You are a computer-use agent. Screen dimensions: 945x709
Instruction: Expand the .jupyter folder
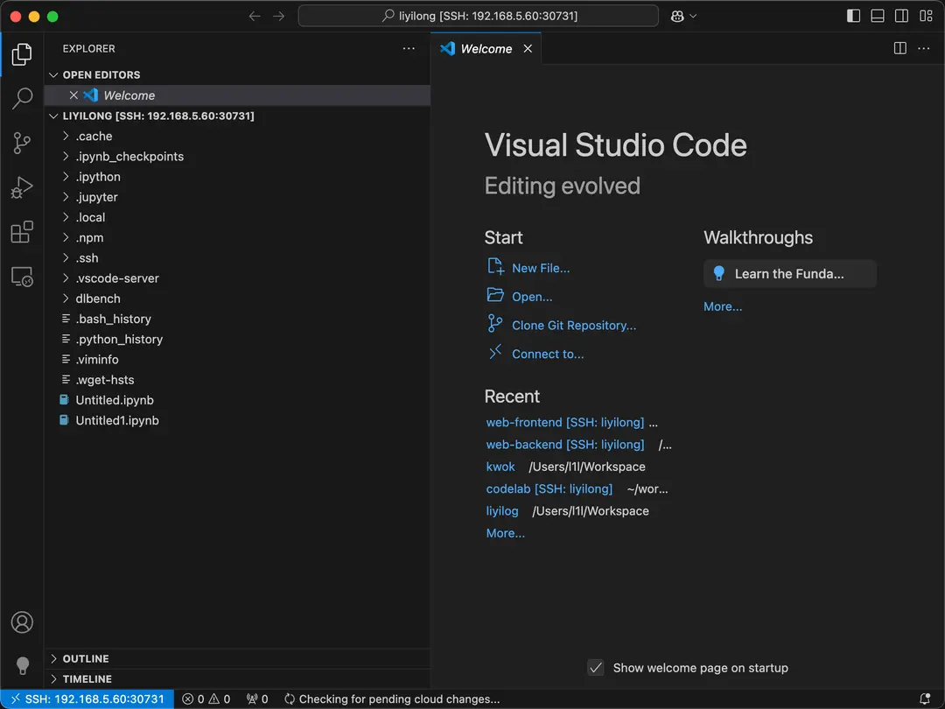237,197
